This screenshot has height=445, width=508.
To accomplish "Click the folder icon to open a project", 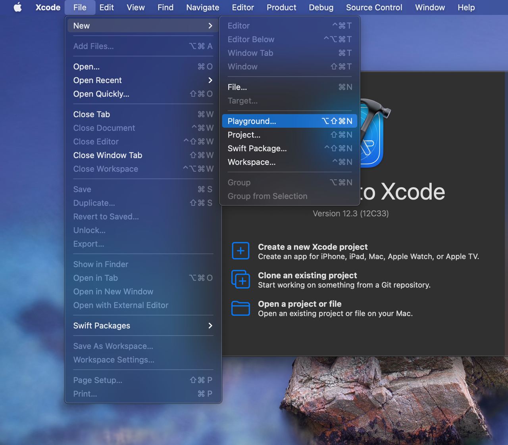I will (x=241, y=308).
